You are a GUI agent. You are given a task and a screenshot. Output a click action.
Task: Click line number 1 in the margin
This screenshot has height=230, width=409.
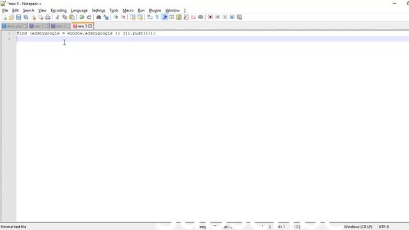(x=9, y=33)
